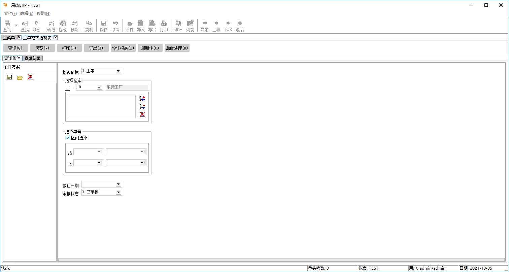This screenshot has height=272, width=509.
Task: Click the 最后 navigation icon
Action: 240,26
